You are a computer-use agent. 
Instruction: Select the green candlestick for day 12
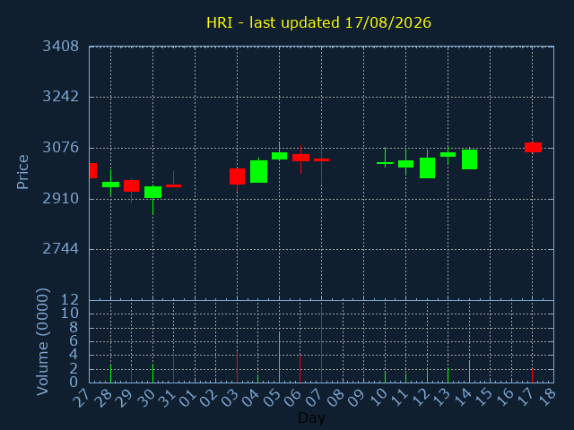pos(427,168)
